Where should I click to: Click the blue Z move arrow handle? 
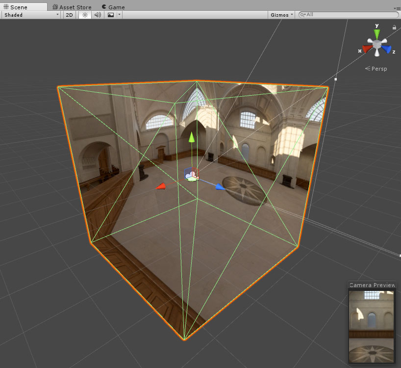click(220, 187)
